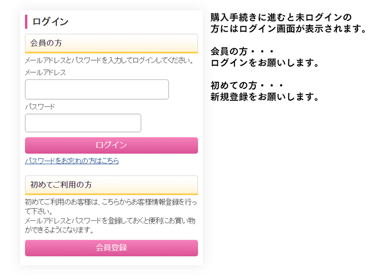Viewport: 378px width, 279px height.
Task: Click the 方にはログイン画面が表示されます。 line
Action: point(288,29)
